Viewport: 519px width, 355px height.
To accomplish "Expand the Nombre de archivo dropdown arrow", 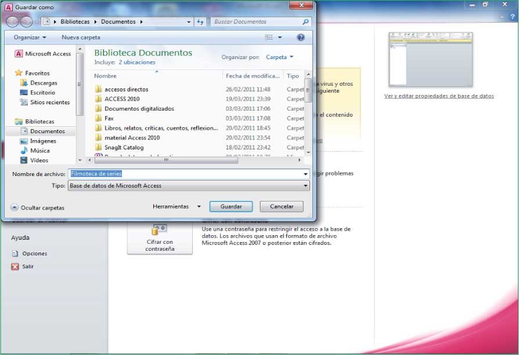I will tap(305, 174).
